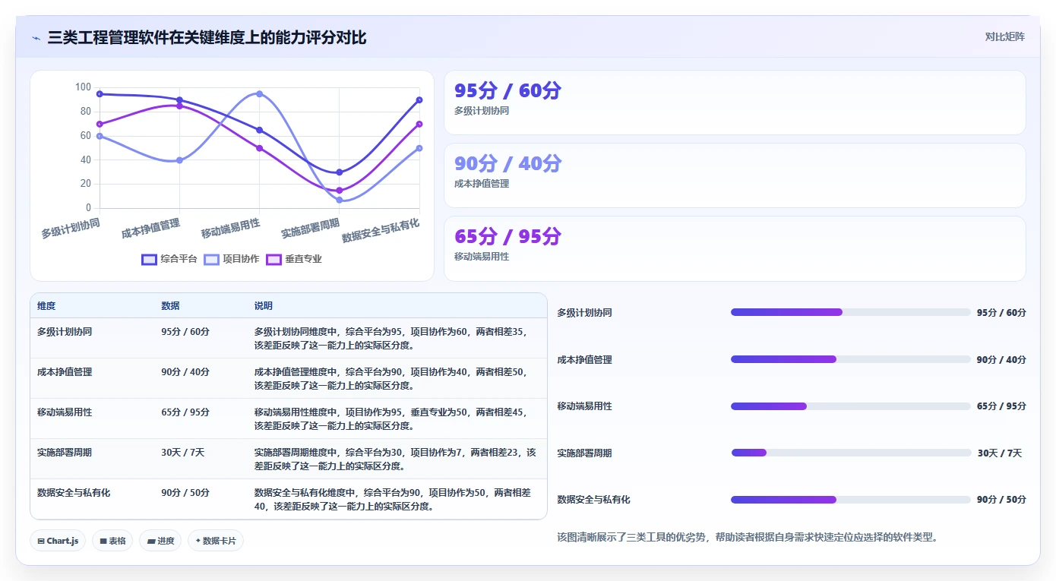Image resolution: width=1056 pixels, height=581 pixels.
Task: Click the lightning icon beside the title
Action: click(x=36, y=38)
